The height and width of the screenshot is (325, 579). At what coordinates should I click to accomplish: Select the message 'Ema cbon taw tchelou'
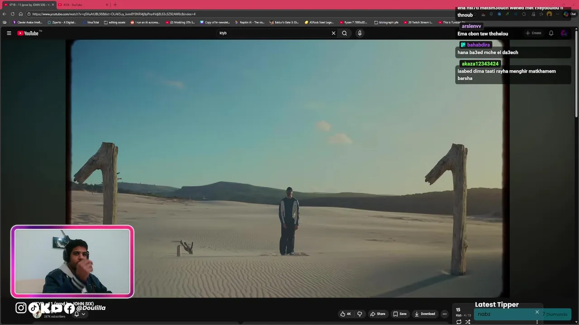tap(483, 34)
